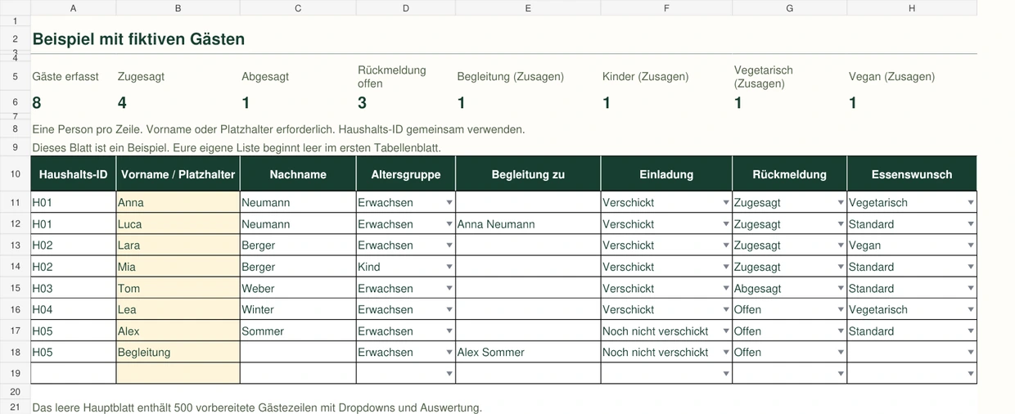This screenshot has width=1015, height=414.
Task: Select column E header
Action: [x=528, y=7]
